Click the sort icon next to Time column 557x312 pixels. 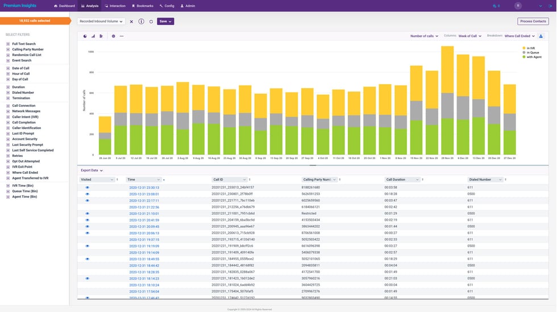pos(164,180)
